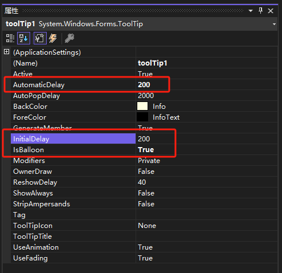This screenshot has height=273, width=282.
Task: Select the GenerateMember property
Action: [73, 128]
